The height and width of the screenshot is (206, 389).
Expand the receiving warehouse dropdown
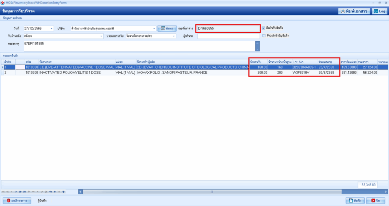(x=101, y=36)
